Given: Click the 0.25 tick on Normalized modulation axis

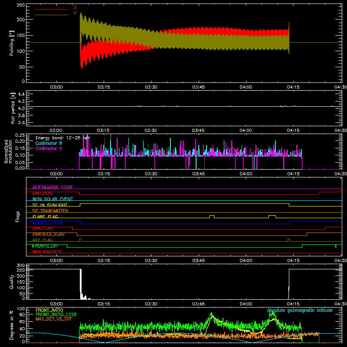Looking at the screenshot, I should (20, 135).
